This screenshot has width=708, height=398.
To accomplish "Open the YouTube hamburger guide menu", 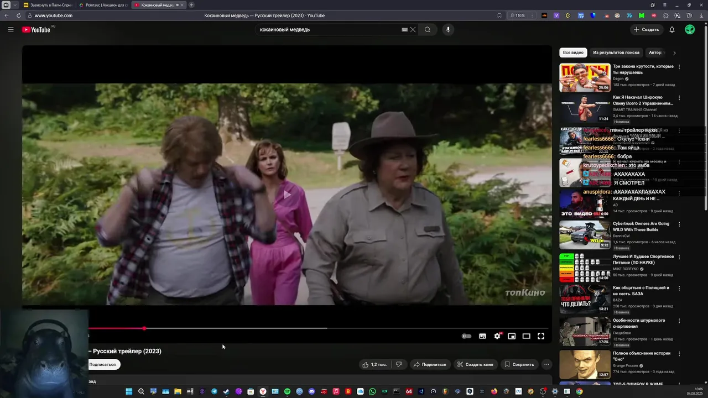I will (11, 29).
